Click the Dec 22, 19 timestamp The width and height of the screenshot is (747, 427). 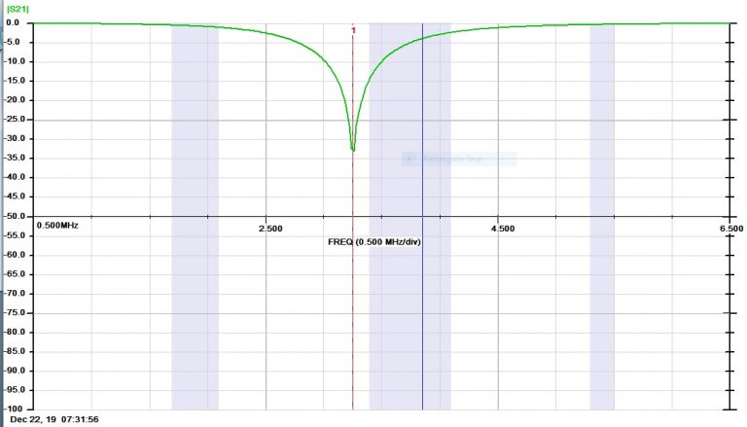pos(54,419)
